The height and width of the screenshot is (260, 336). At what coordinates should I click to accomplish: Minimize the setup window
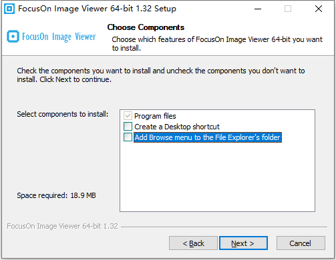tap(258, 9)
